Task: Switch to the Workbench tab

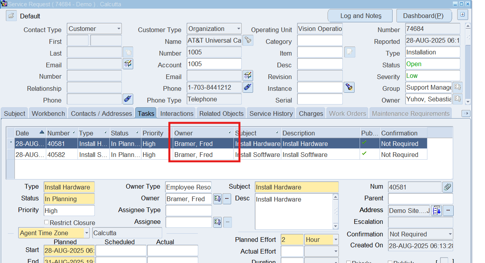Action: [48, 113]
